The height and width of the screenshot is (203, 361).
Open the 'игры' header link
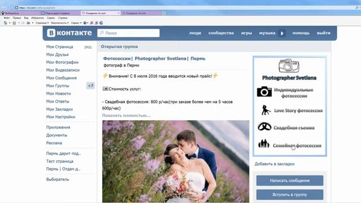click(x=246, y=33)
